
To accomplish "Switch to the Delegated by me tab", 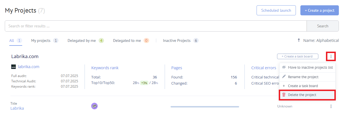I will point(81,40).
